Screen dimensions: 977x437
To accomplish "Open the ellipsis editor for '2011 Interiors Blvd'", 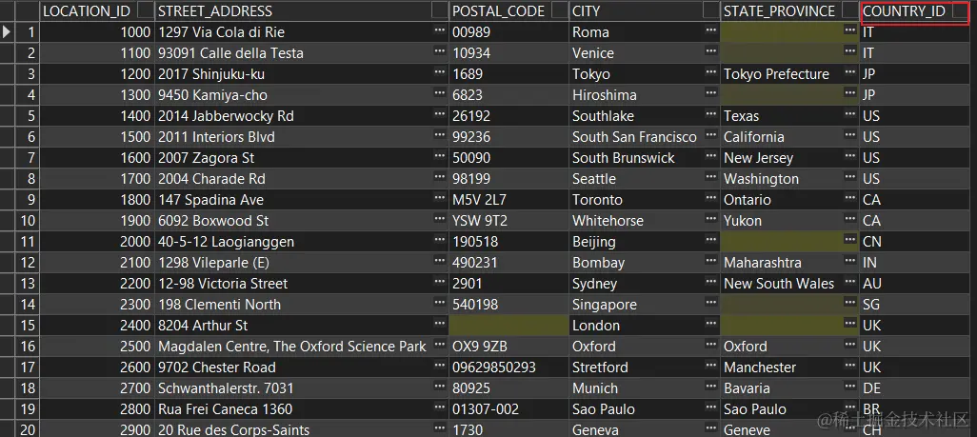I will tap(440, 135).
